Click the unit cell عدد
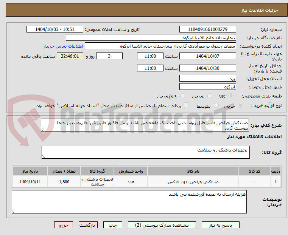288x235 pixels. coord(131,182)
